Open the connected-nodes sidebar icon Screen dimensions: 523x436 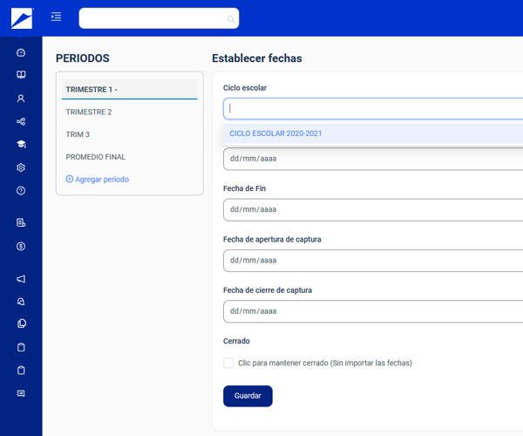coord(21,121)
